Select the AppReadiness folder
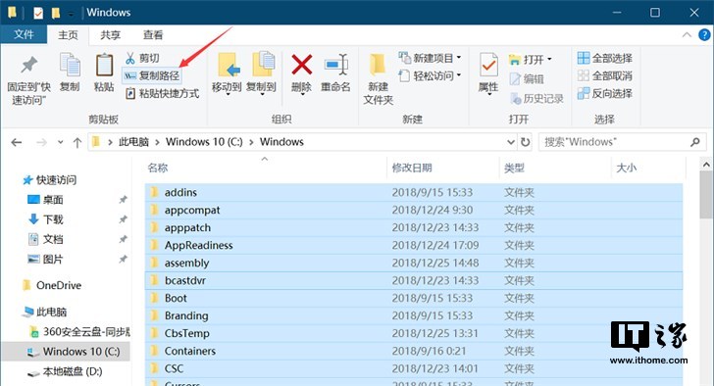Screen dimensions: 714x386 [414, 245]
